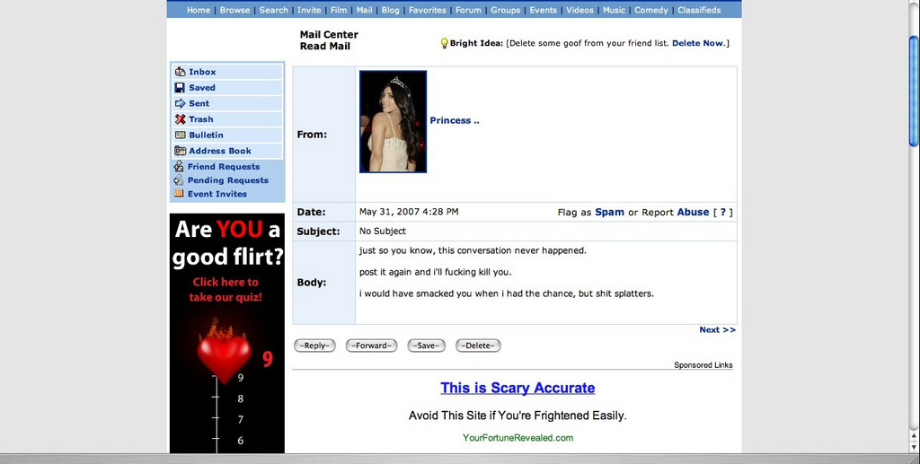920x464 pixels.
Task: Click the 'No Subject' subject text
Action: [x=383, y=231]
